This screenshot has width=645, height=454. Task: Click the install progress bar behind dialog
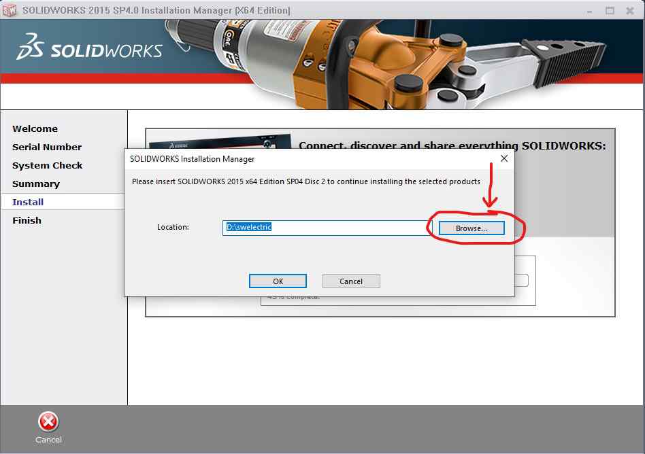(521, 280)
